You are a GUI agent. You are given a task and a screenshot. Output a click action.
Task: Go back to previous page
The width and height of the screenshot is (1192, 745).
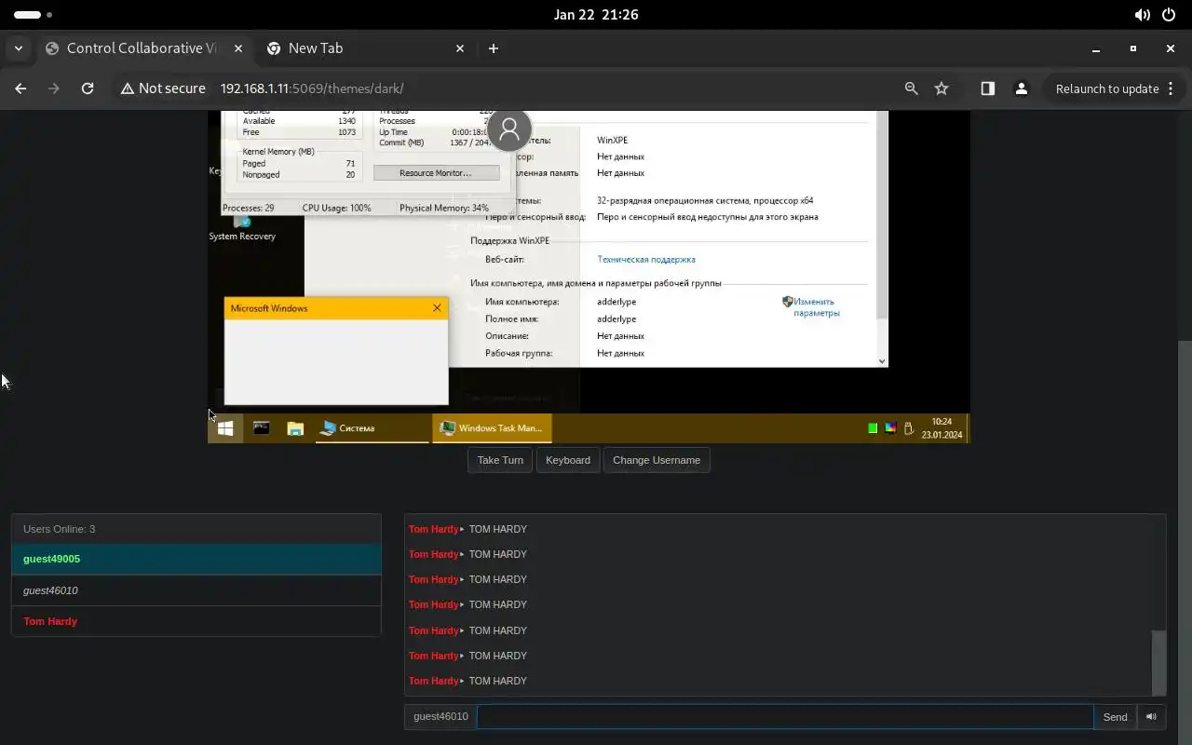point(20,88)
